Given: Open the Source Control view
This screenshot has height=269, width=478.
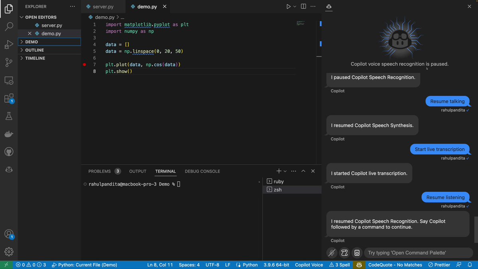Looking at the screenshot, I should (9, 62).
